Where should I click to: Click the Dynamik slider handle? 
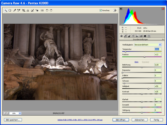pyautogui.click(x=142, y=107)
